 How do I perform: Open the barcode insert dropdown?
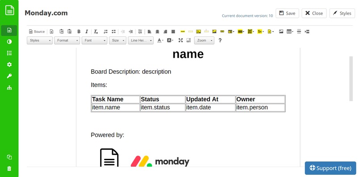tap(241, 32)
